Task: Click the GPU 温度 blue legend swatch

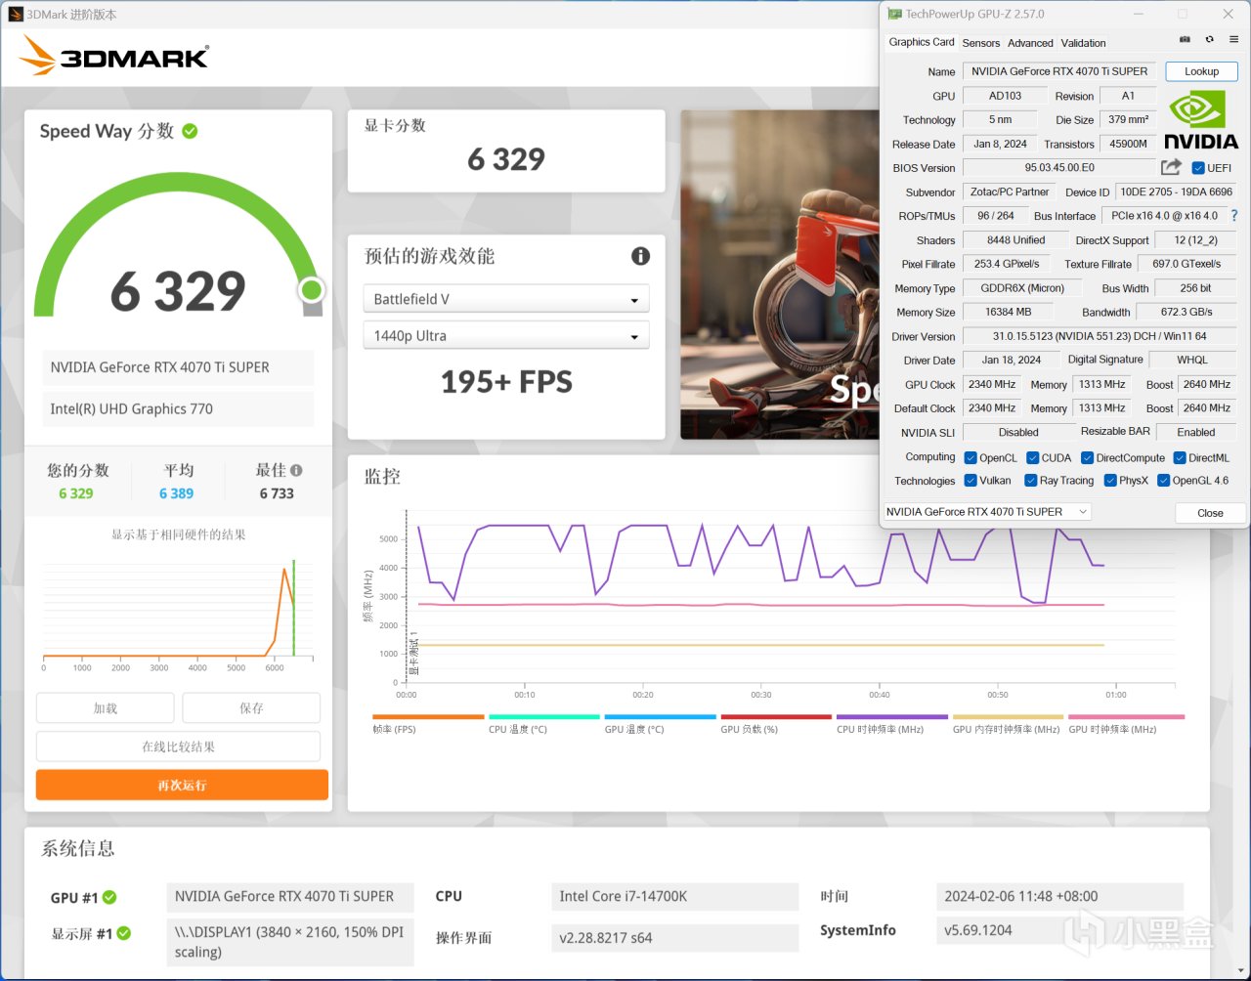Action: pyautogui.click(x=661, y=717)
